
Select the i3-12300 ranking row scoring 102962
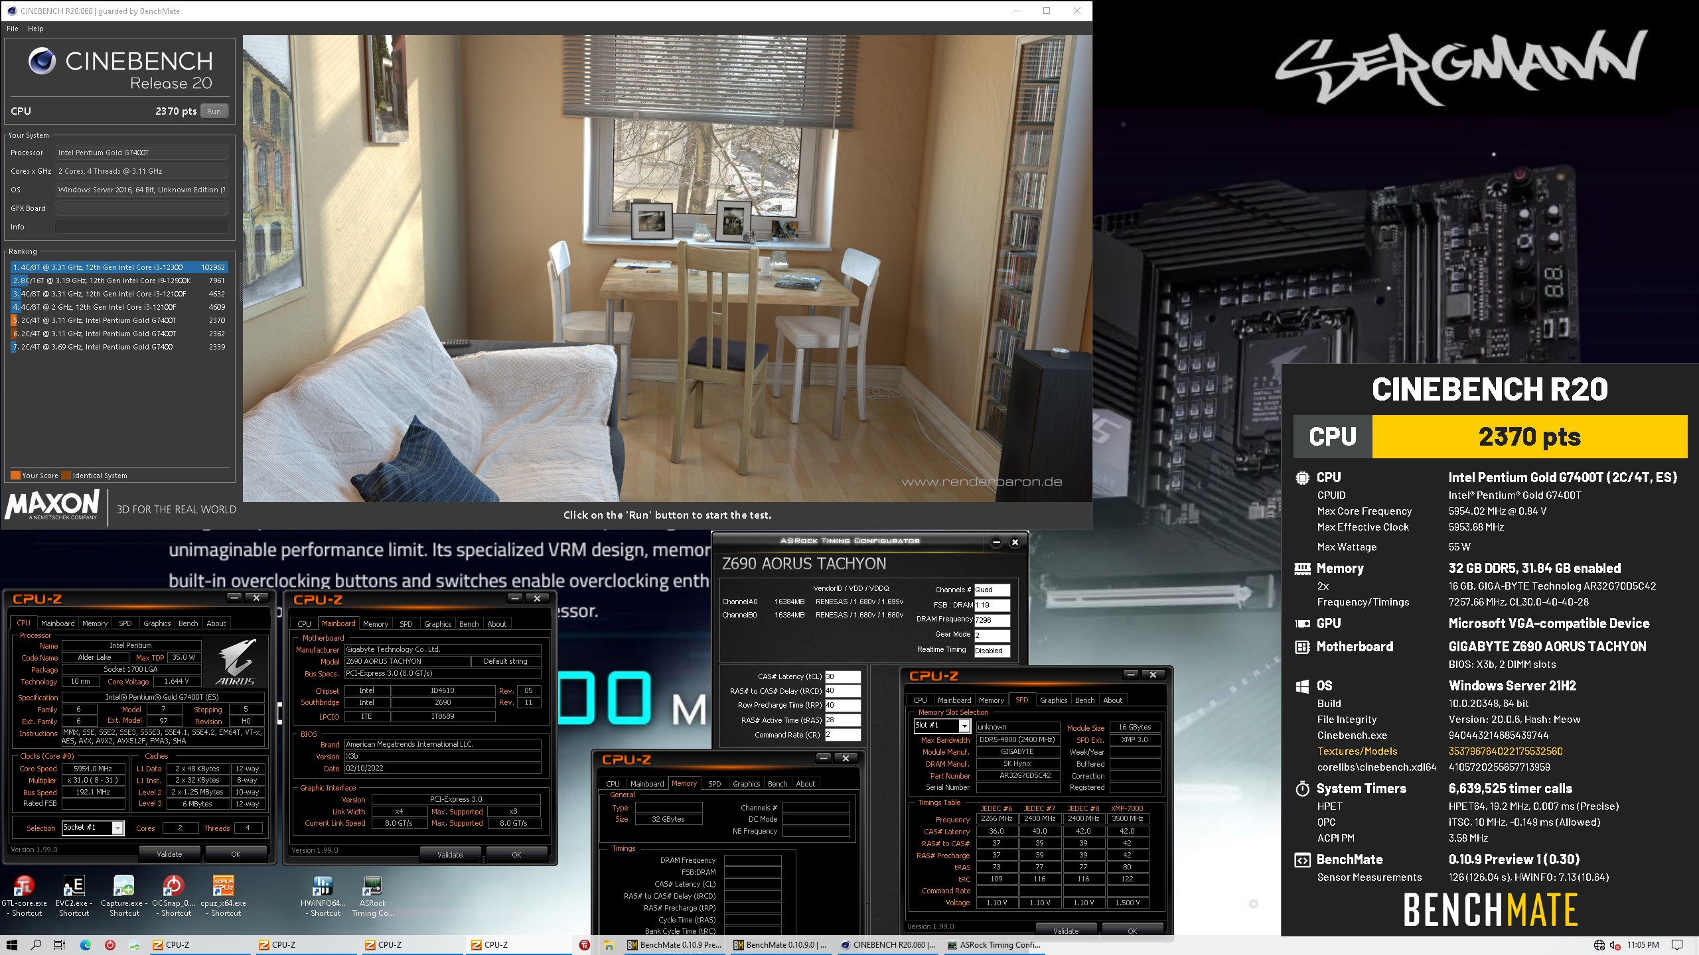pyautogui.click(x=119, y=267)
